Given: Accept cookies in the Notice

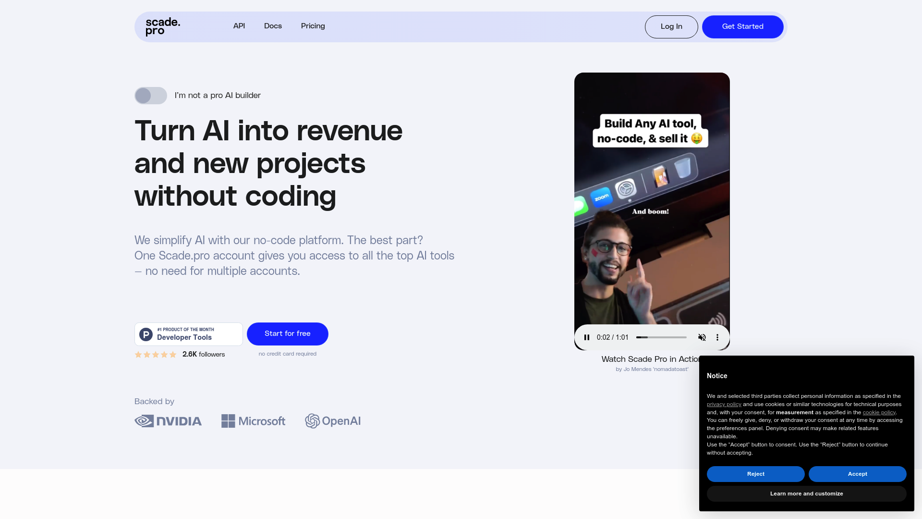Looking at the screenshot, I should pyautogui.click(x=858, y=474).
